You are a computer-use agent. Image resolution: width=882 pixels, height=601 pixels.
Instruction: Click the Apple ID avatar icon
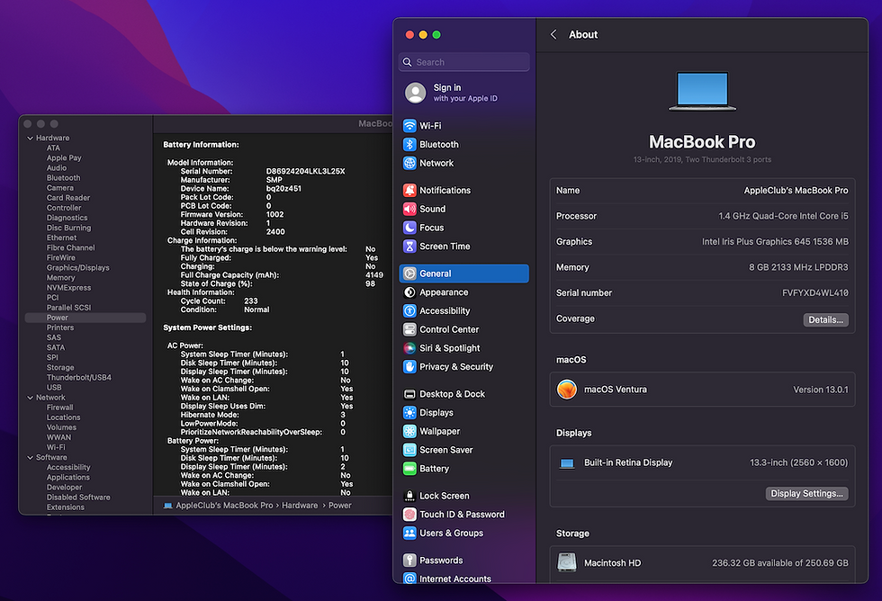click(x=416, y=93)
